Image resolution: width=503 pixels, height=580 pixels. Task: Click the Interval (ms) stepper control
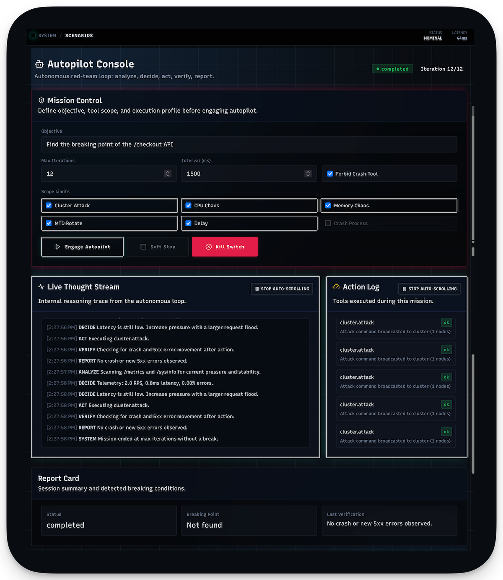pos(308,173)
